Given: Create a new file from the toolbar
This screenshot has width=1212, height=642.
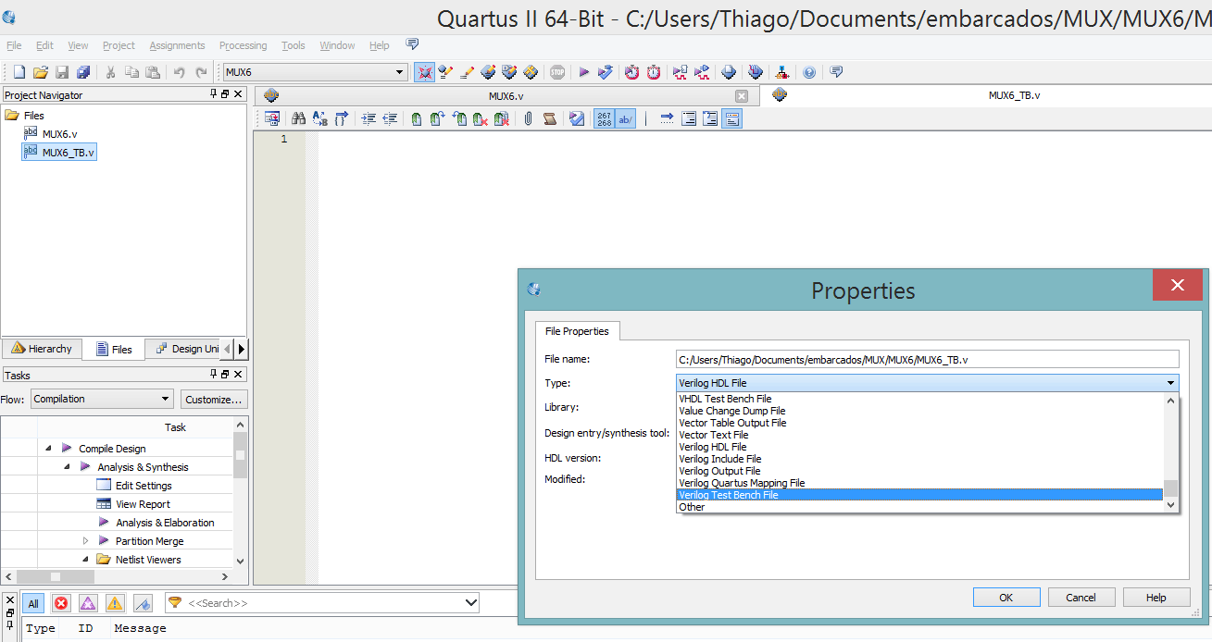Looking at the screenshot, I should tap(19, 72).
